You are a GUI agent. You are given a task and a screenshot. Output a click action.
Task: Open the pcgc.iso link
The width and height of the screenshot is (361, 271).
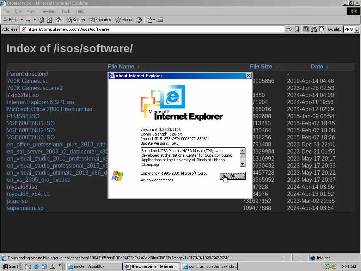tap(17, 201)
